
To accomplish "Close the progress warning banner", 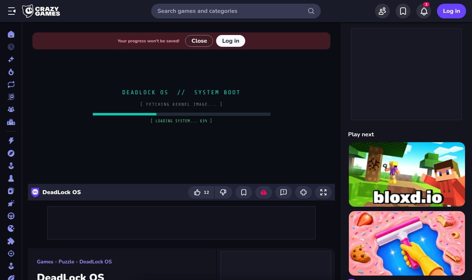I will (x=199, y=41).
